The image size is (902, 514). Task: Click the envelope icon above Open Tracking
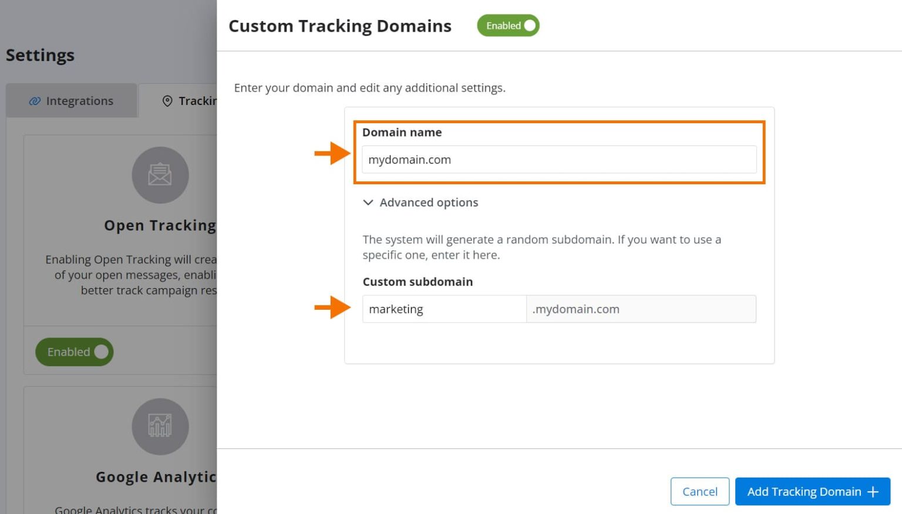[x=160, y=174]
